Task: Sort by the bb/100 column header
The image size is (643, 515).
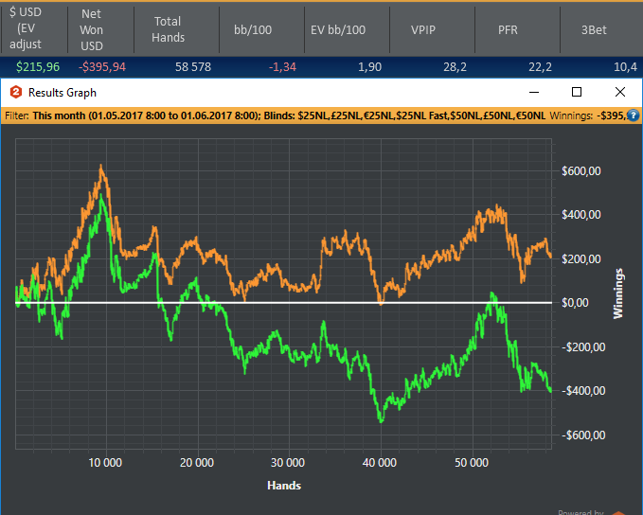Action: 261,29
